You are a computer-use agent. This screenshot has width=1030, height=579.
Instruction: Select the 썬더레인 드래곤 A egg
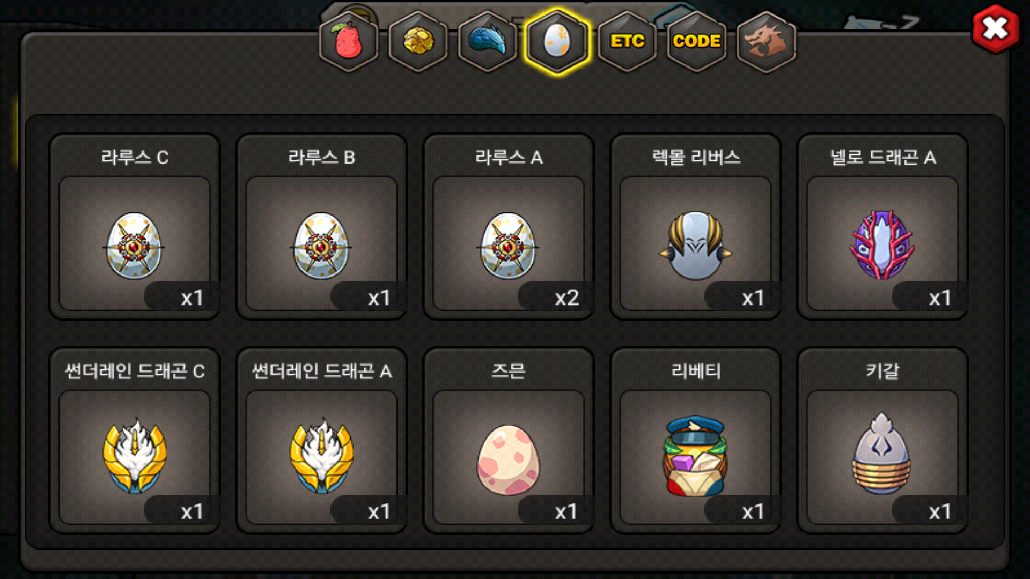[322, 440]
